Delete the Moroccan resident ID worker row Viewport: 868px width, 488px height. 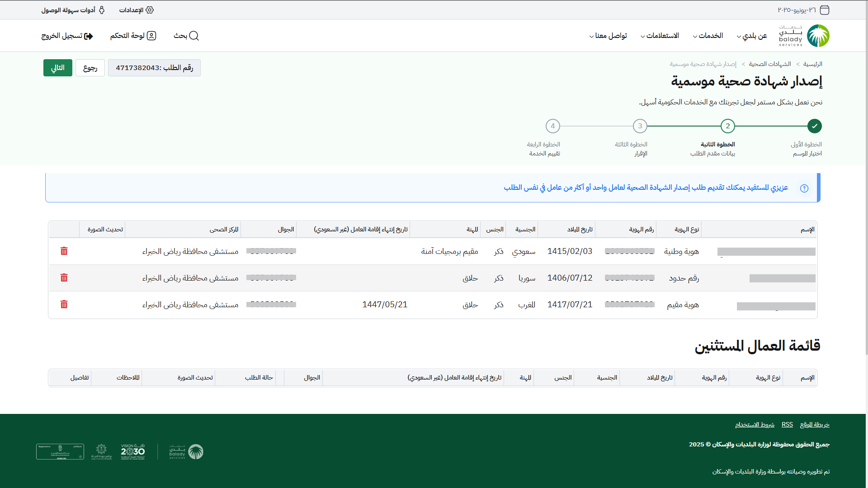point(64,304)
